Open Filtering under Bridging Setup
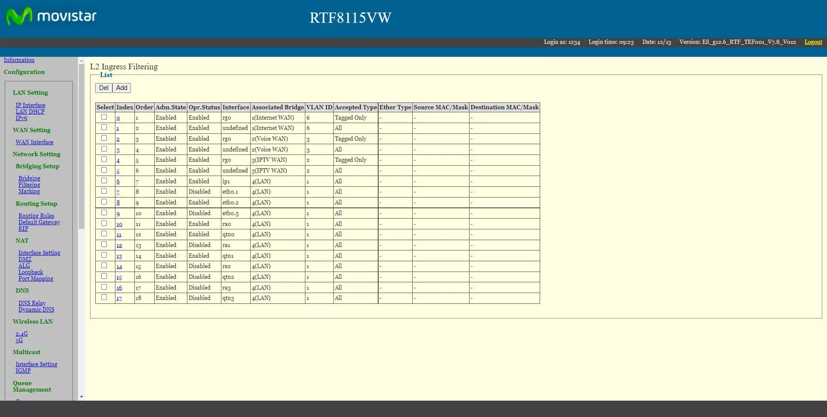Image resolution: width=827 pixels, height=417 pixels. click(x=29, y=185)
